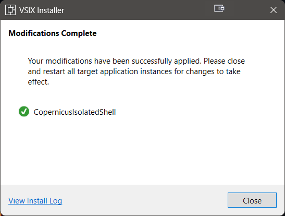Click 'Please close' text in the message
The image size is (285, 216).
pos(224,61)
